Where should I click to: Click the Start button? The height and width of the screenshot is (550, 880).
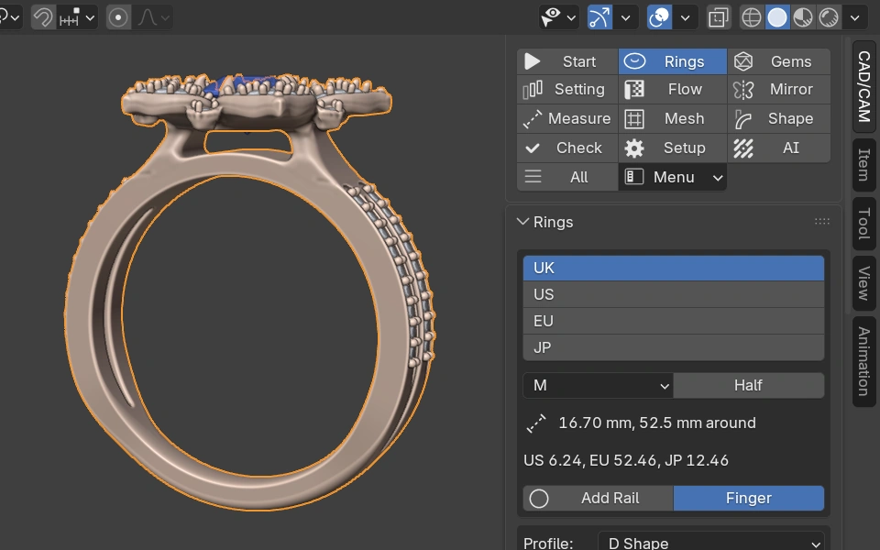pos(566,61)
